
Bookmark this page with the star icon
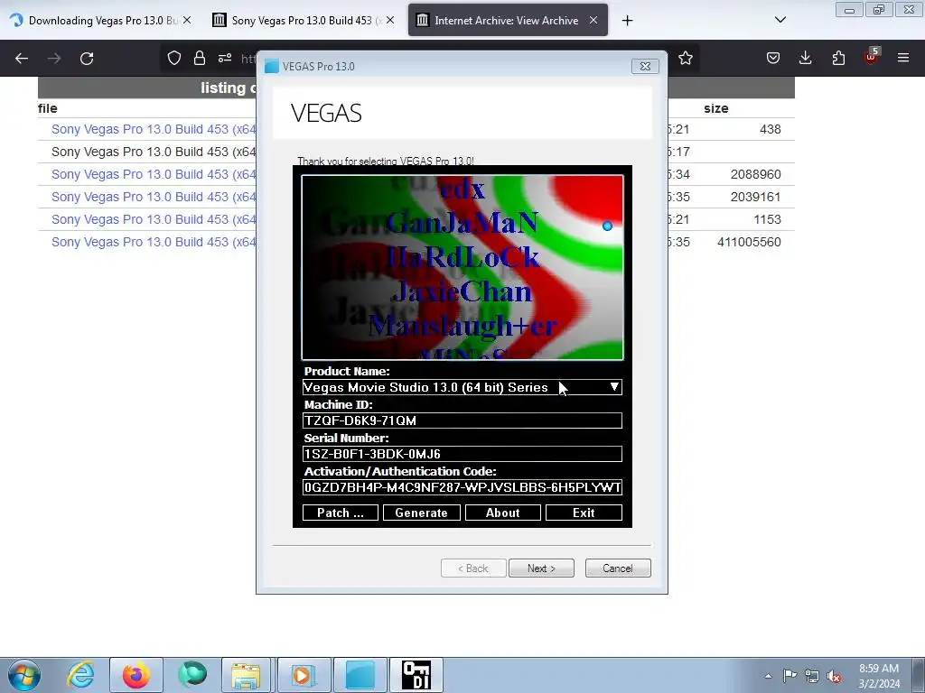(x=686, y=58)
